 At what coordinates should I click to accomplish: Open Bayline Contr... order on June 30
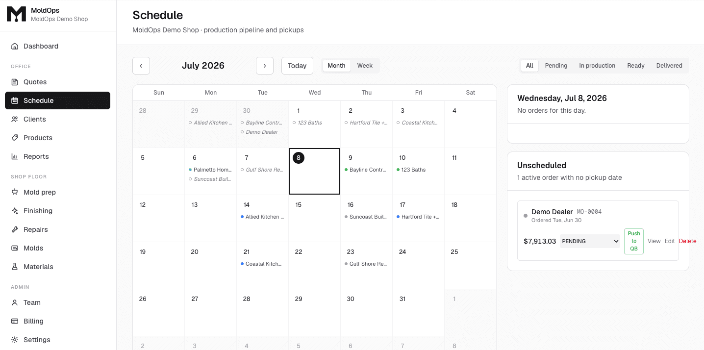[262, 123]
